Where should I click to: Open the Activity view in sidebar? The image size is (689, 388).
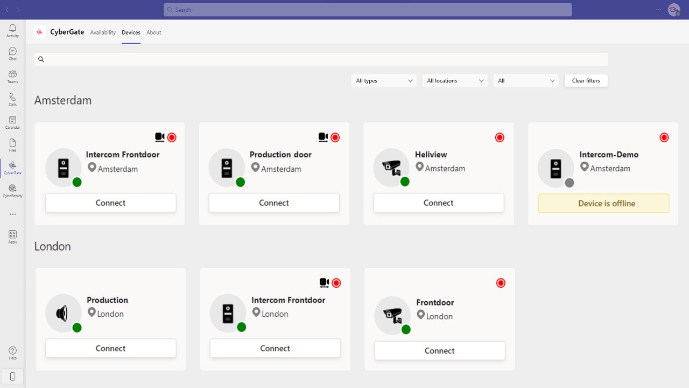(12, 31)
